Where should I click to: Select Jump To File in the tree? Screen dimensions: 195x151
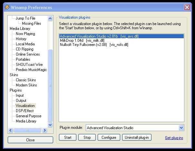(25, 18)
